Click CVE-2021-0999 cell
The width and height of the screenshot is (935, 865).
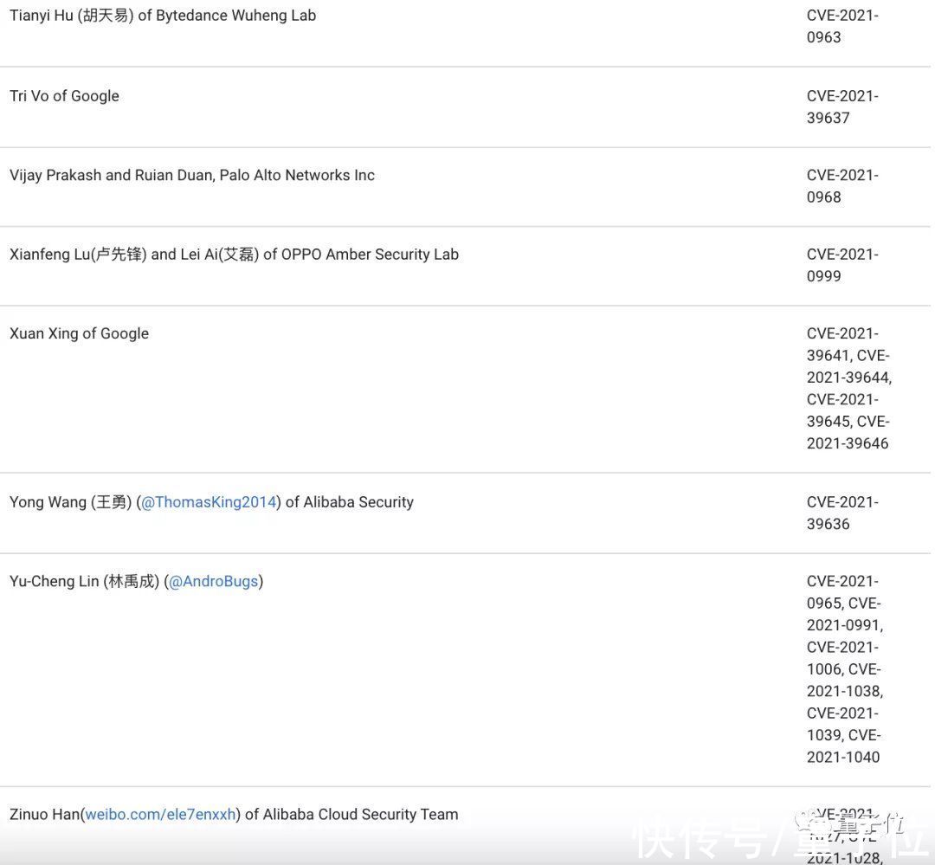[842, 266]
